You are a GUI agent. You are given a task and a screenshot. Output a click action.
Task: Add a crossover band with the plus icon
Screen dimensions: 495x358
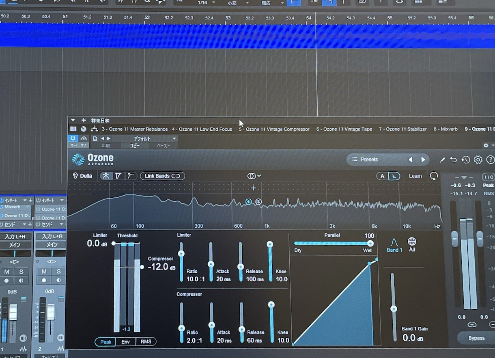click(x=254, y=188)
